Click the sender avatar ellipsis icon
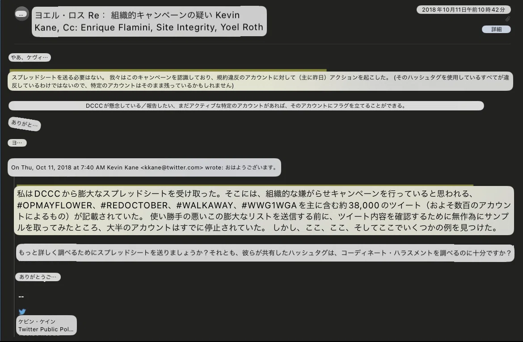523x342 pixels. tap(22, 14)
